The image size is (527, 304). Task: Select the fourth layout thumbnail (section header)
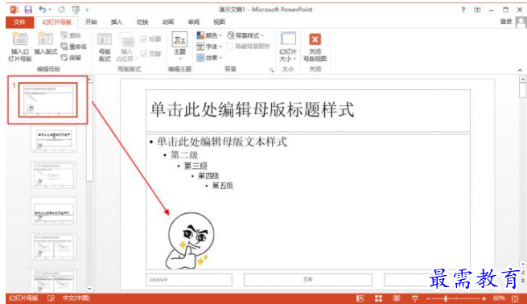53,211
